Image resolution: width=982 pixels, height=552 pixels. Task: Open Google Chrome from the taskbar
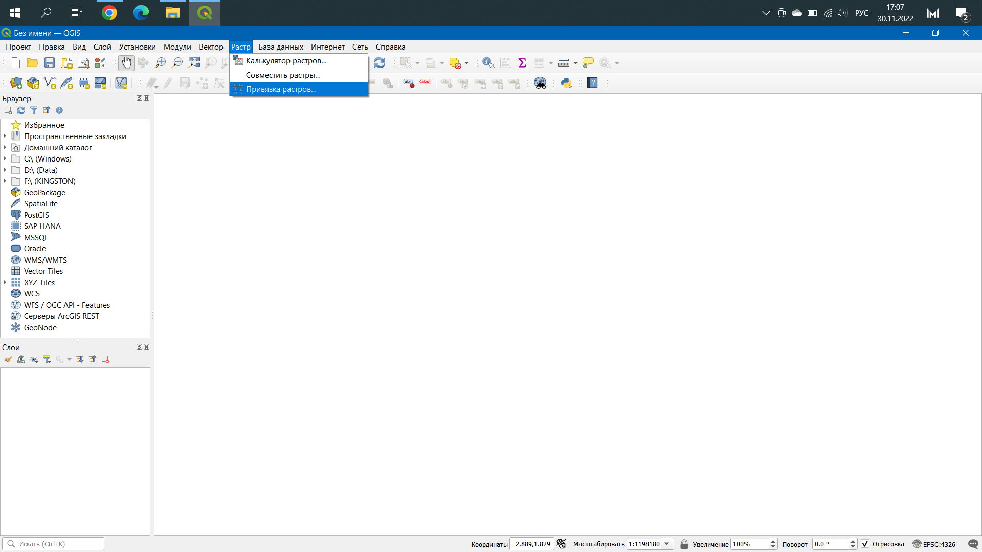click(x=109, y=13)
